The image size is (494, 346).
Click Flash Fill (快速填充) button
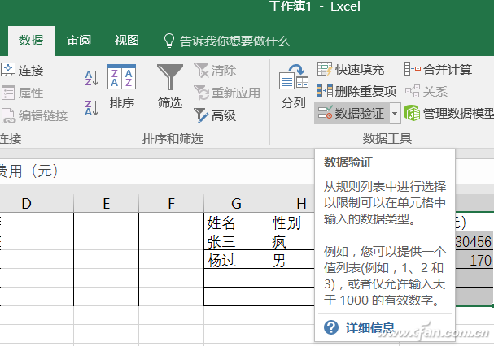(x=351, y=70)
